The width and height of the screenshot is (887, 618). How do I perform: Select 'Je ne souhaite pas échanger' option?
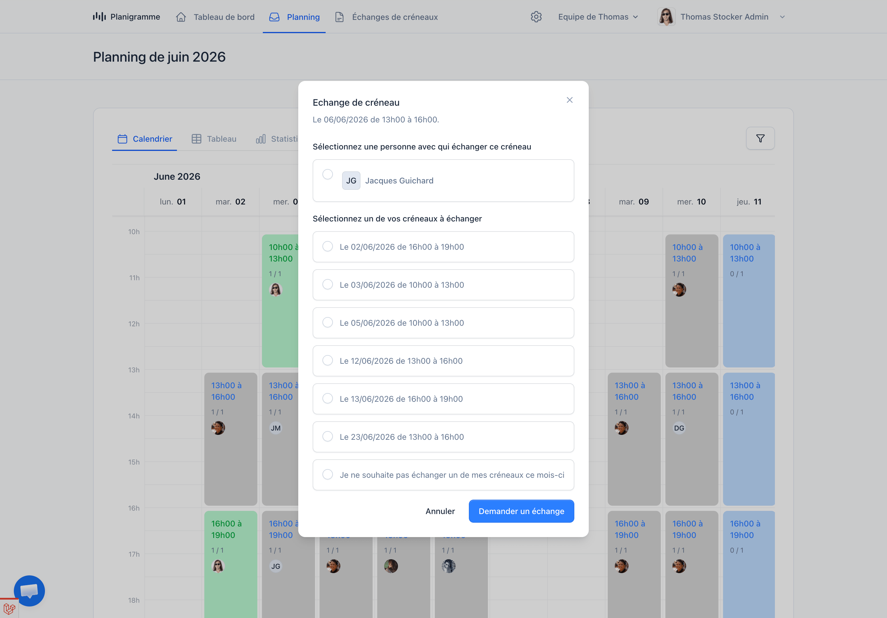click(443, 475)
